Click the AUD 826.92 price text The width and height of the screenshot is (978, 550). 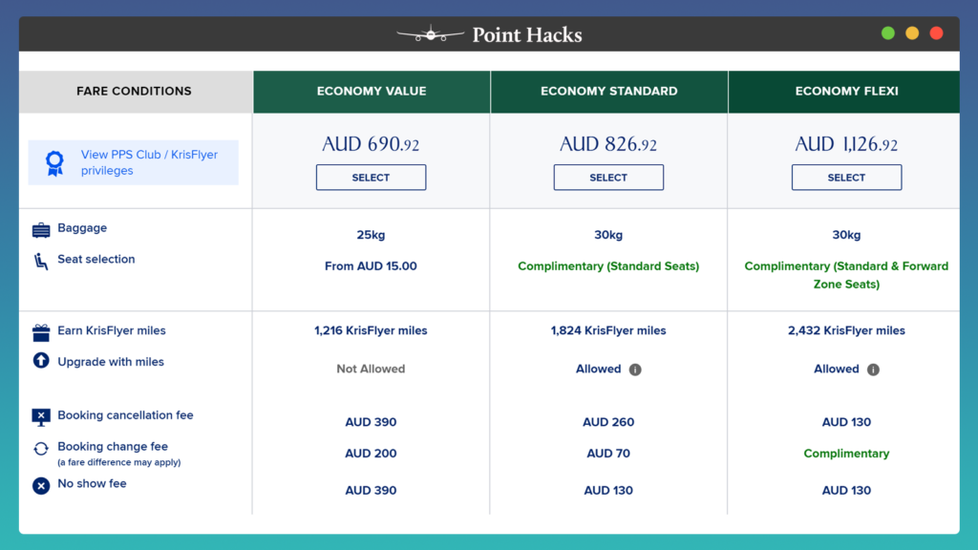(x=608, y=143)
